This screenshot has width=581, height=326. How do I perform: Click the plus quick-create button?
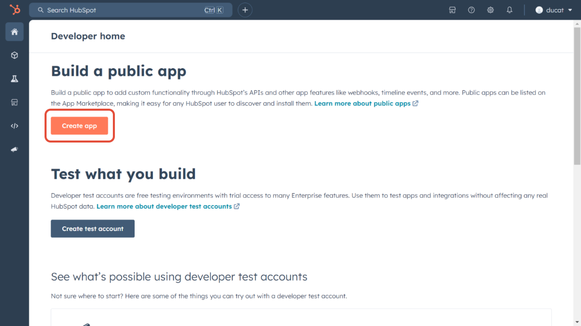pos(245,10)
